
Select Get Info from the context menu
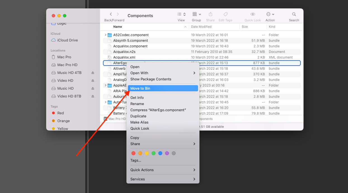click(137, 97)
